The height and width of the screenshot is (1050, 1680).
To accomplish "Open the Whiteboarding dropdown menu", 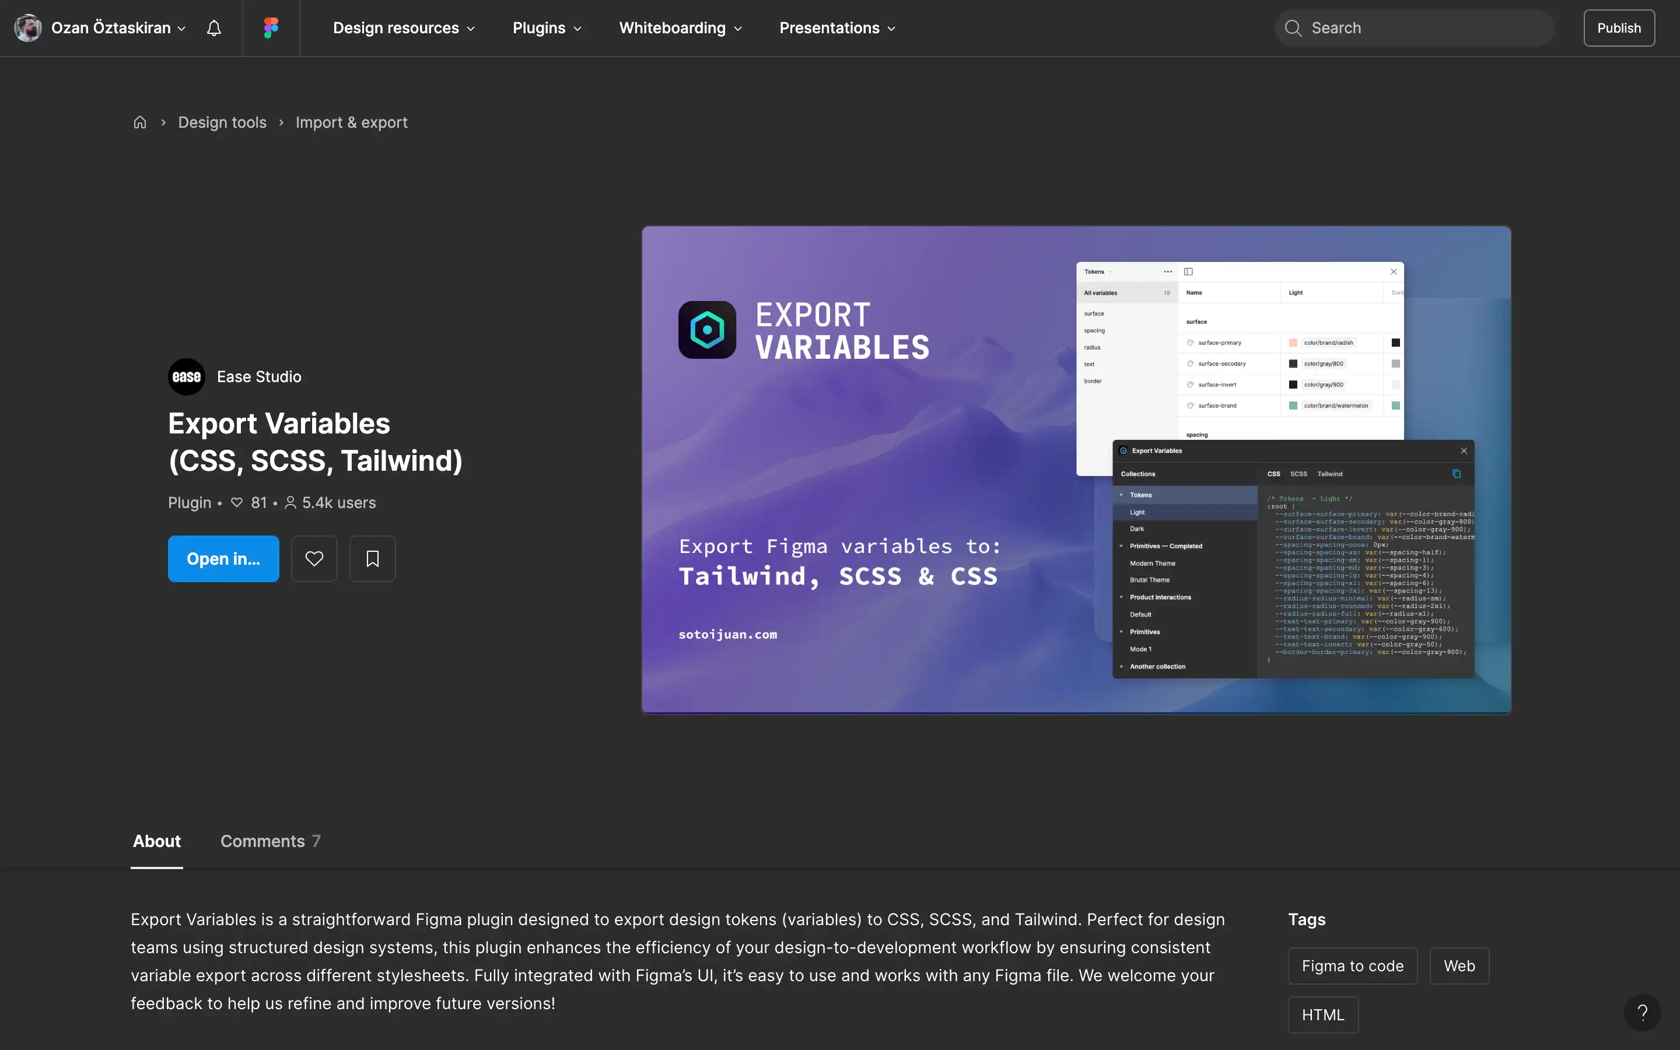I will (x=680, y=28).
